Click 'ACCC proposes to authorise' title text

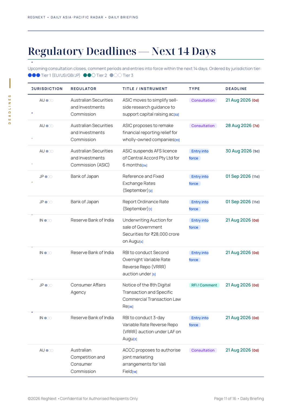click(x=151, y=350)
